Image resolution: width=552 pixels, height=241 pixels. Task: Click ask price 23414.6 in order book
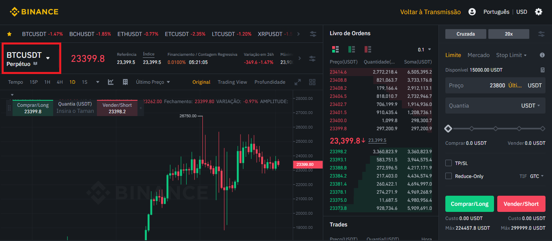[338, 71]
